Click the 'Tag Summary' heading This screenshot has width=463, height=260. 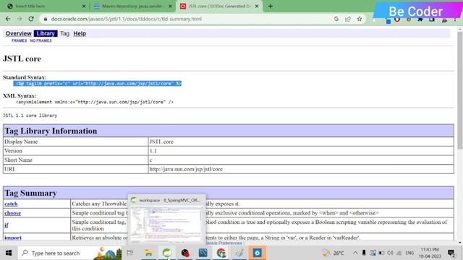[x=30, y=193]
